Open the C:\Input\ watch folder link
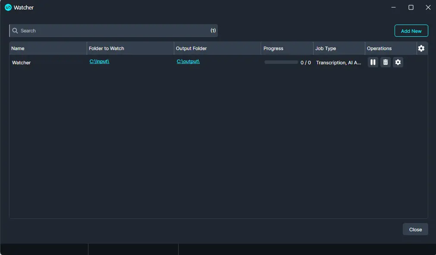 (x=99, y=61)
